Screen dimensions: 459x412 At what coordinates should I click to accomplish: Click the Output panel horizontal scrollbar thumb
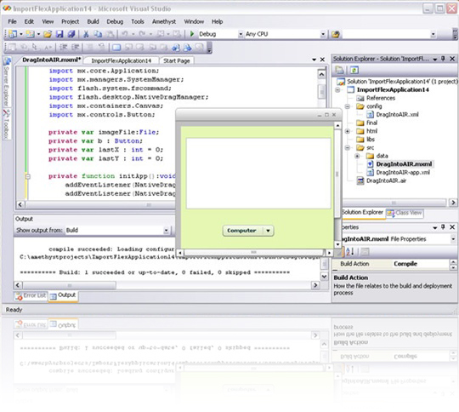coord(70,285)
